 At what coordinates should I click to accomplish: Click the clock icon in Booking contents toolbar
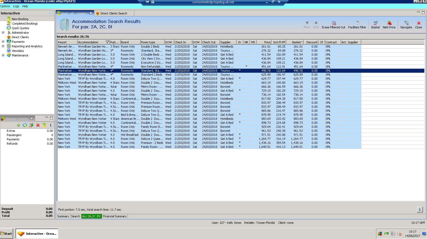click(25, 125)
